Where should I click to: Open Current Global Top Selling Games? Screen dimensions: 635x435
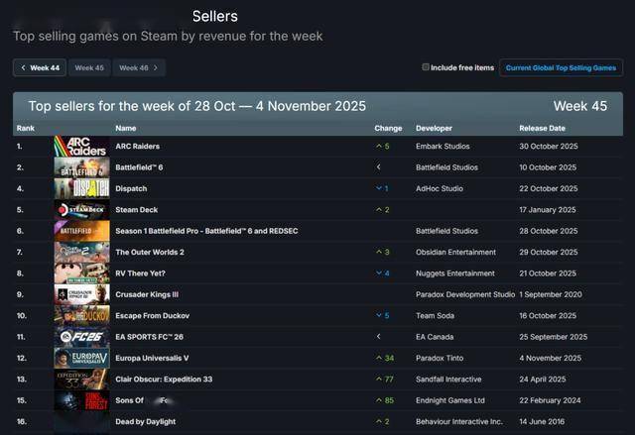click(561, 68)
